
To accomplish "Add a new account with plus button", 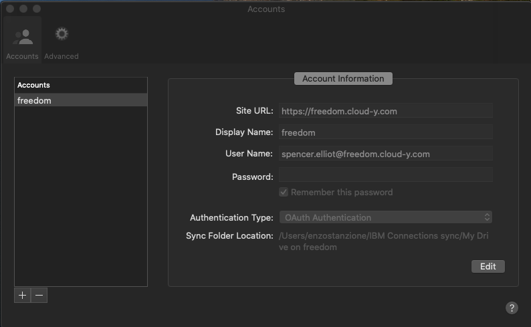I will (x=23, y=295).
